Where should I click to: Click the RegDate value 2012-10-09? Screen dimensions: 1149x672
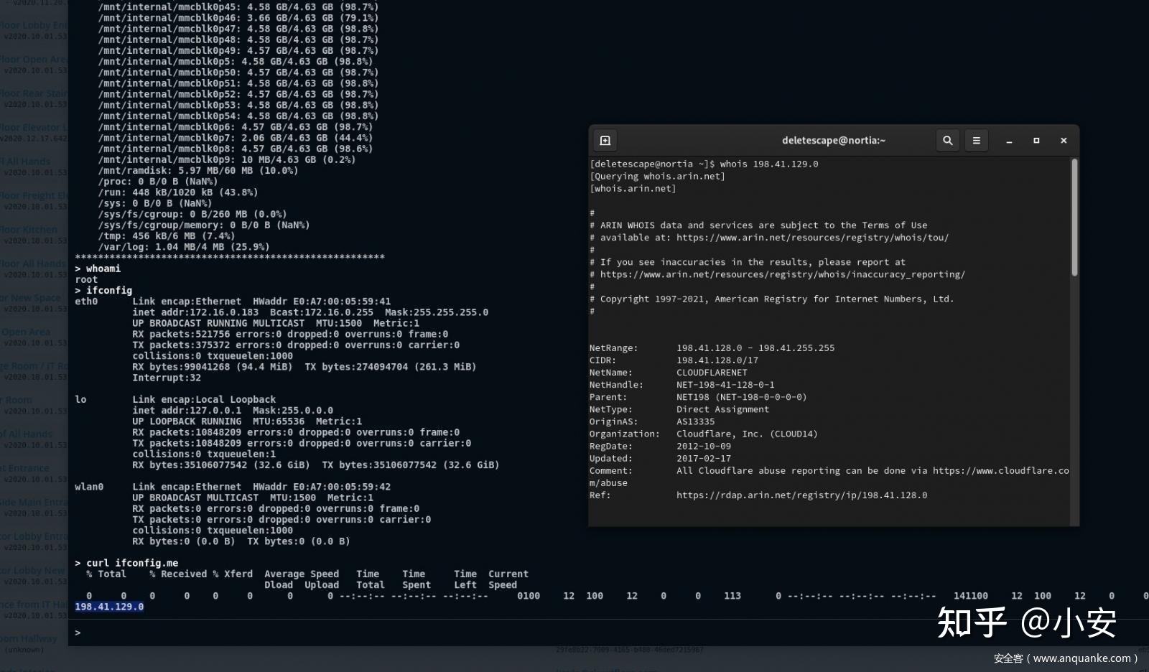coord(704,446)
